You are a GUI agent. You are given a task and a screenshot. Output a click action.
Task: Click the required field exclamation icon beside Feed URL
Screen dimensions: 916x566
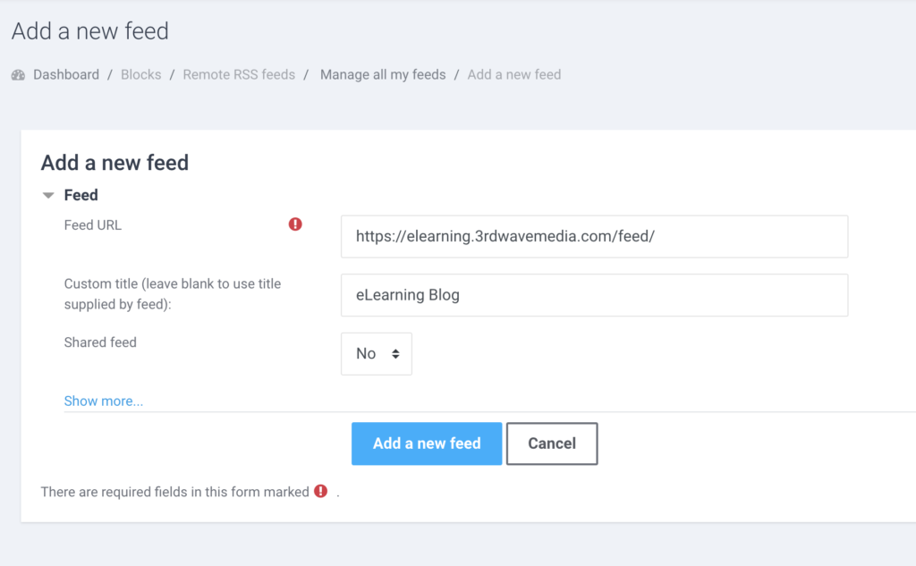[x=295, y=224]
